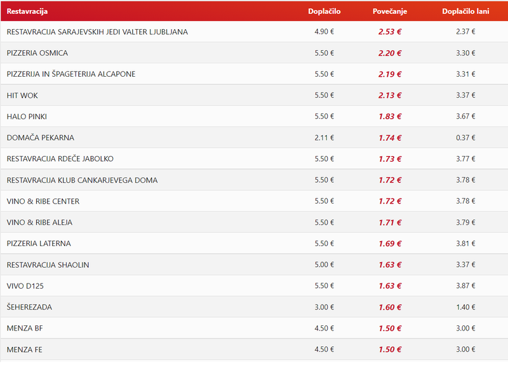
Task: Select ŠEHEREZADA in the list
Action: click(x=29, y=307)
